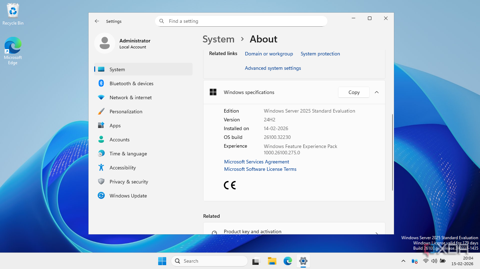This screenshot has width=480, height=269.
Task: Open Advanced system settings link
Action: tap(273, 68)
